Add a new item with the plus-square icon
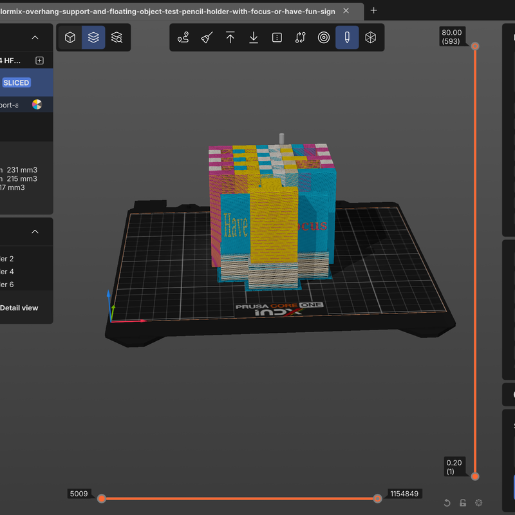The image size is (515, 515). click(39, 61)
